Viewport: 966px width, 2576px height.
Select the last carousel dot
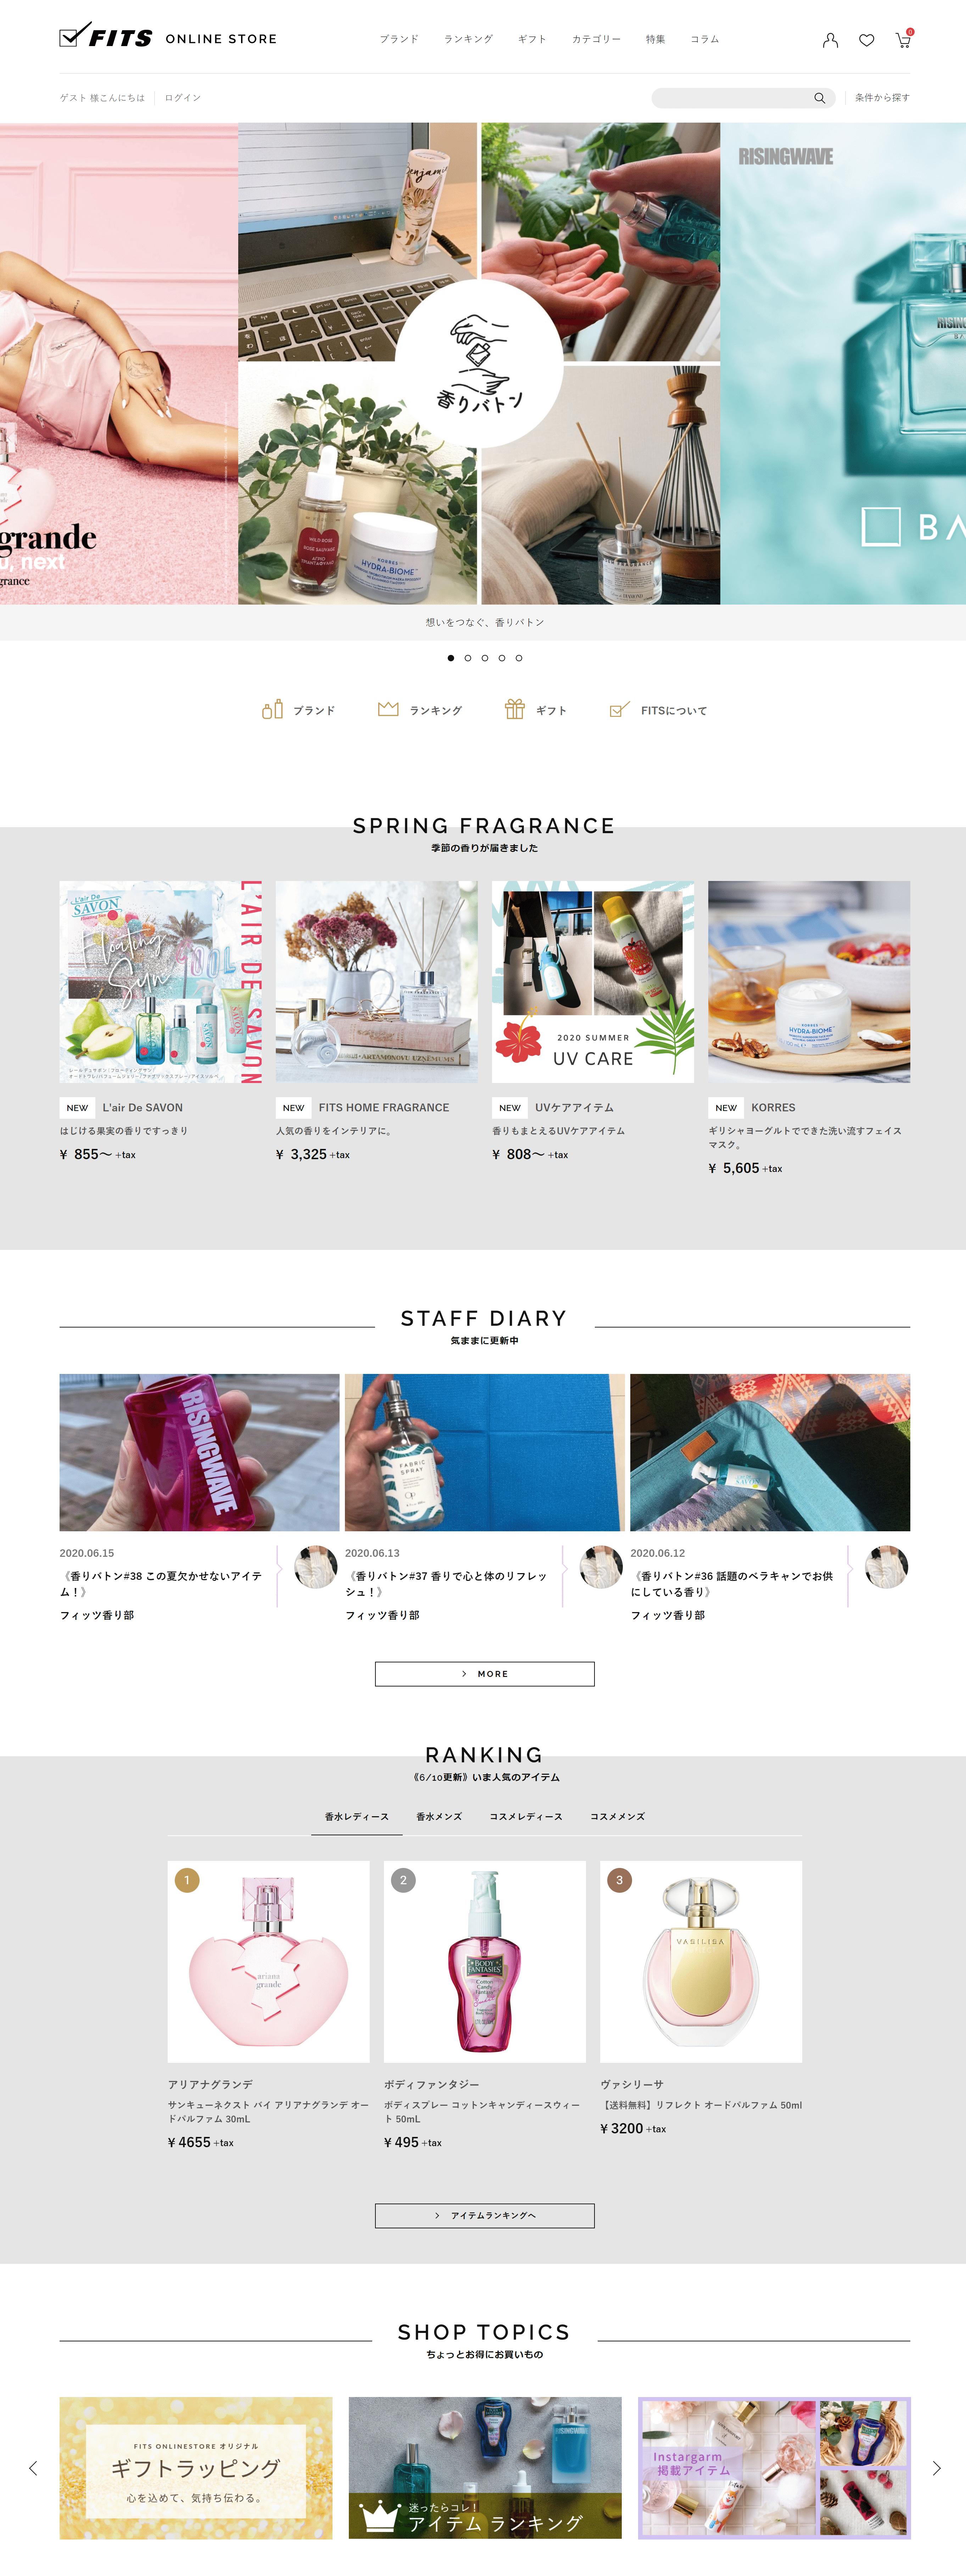(x=519, y=658)
